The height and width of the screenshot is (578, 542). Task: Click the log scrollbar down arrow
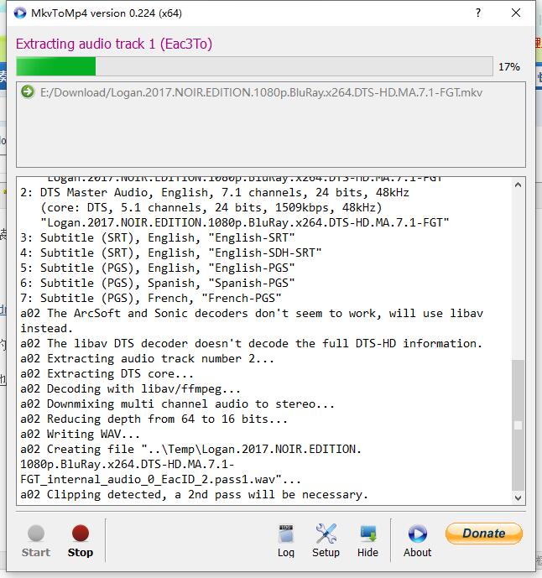click(518, 497)
